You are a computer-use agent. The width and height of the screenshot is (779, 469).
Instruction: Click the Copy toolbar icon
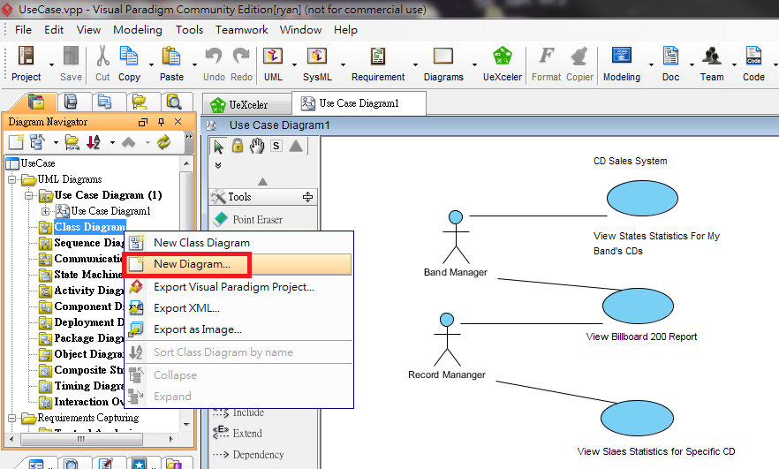coord(129,56)
